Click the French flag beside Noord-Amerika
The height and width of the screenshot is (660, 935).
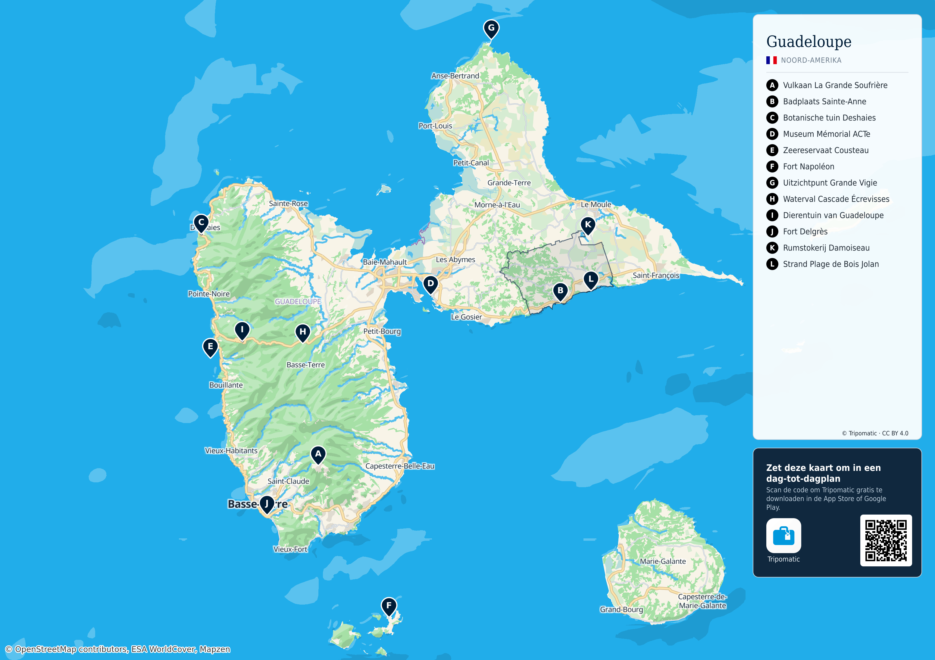(771, 60)
